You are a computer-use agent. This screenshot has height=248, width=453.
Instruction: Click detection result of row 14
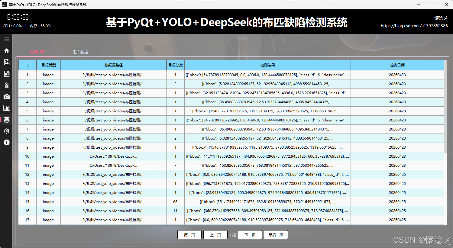coord(268,193)
